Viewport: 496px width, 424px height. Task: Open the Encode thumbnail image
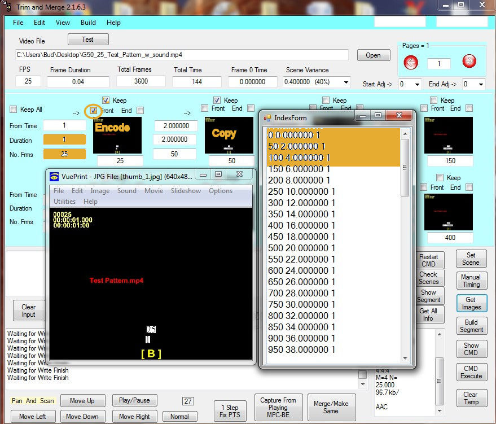click(x=117, y=135)
